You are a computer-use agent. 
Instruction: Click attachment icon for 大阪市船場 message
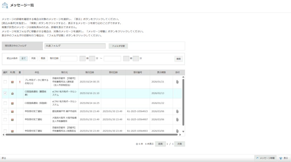pos(177,120)
